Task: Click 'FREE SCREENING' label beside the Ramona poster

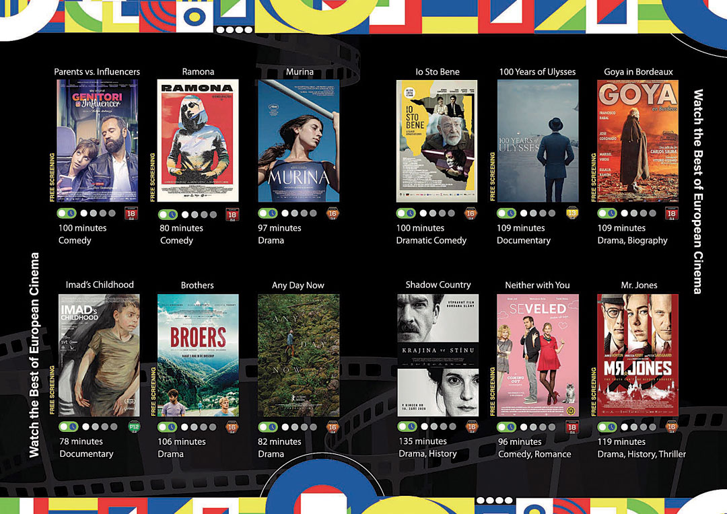Action: 153,177
